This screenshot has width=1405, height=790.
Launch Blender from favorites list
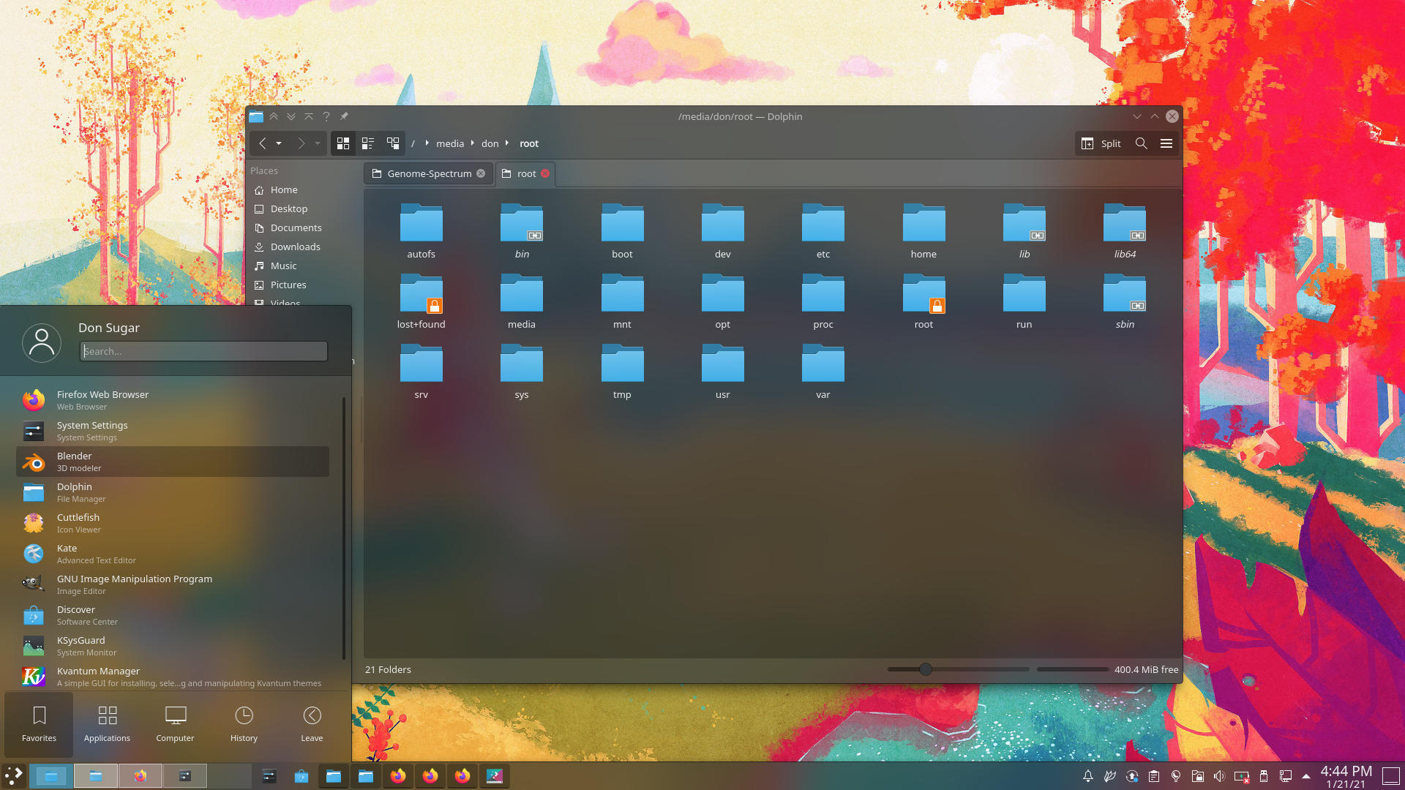pyautogui.click(x=173, y=462)
